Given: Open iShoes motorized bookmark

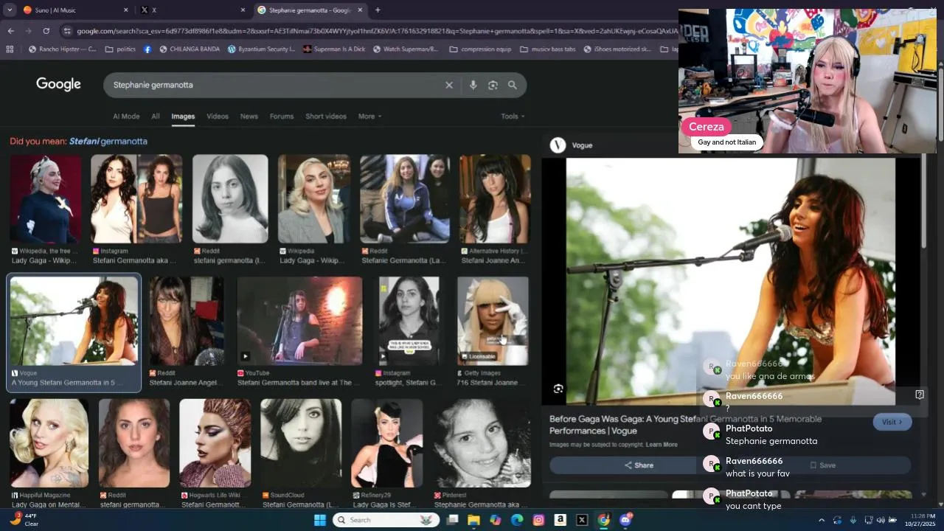Looking at the screenshot, I should click(618, 49).
